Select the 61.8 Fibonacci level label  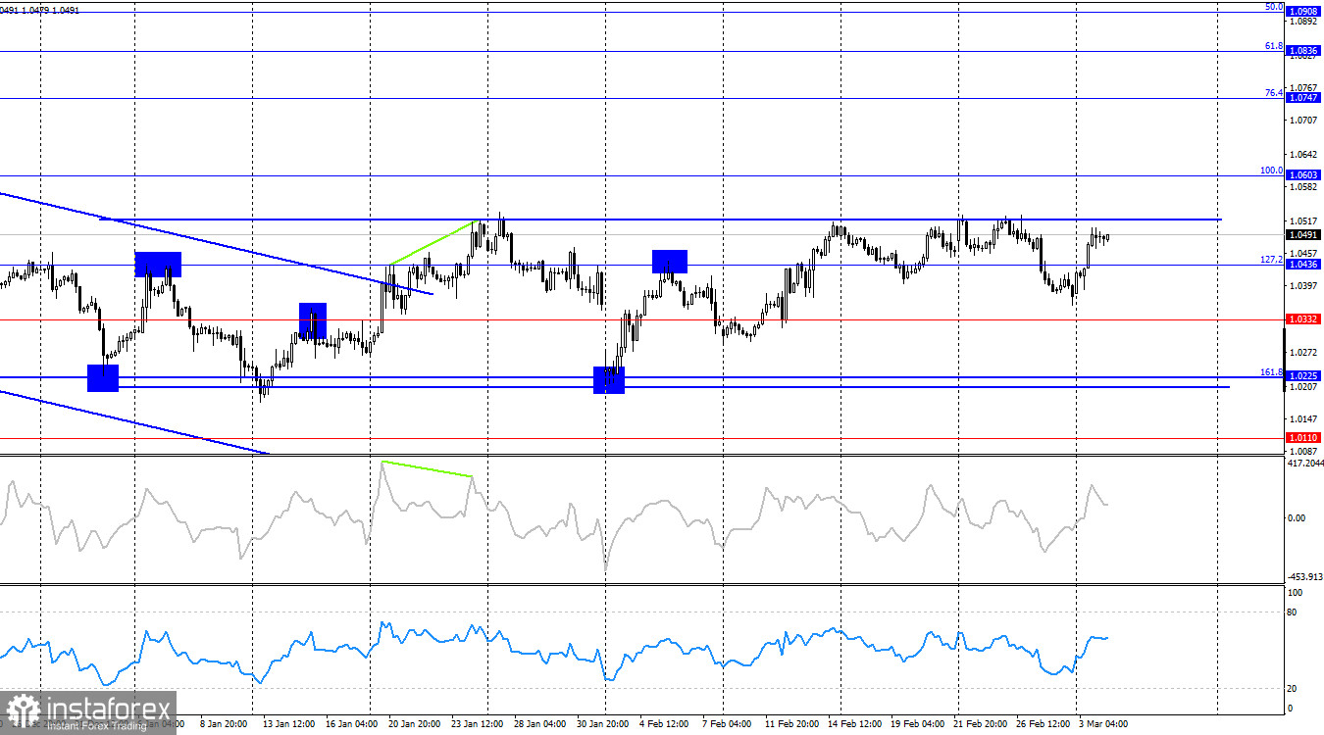1273,45
